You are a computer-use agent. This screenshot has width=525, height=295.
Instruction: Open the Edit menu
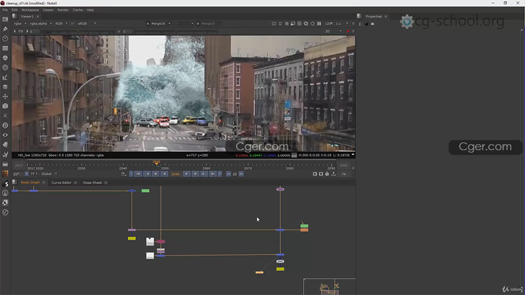pyautogui.click(x=14, y=10)
